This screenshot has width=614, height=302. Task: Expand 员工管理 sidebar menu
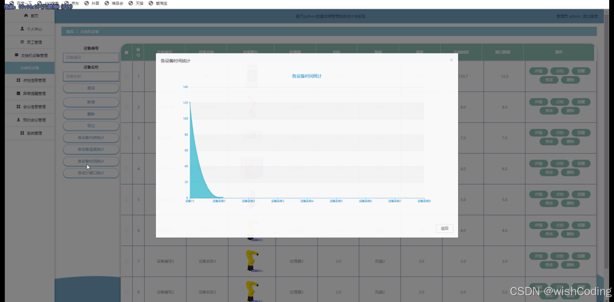pyautogui.click(x=31, y=42)
